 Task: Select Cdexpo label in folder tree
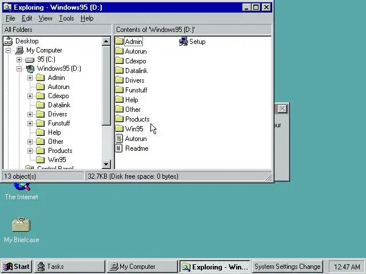[58, 96]
